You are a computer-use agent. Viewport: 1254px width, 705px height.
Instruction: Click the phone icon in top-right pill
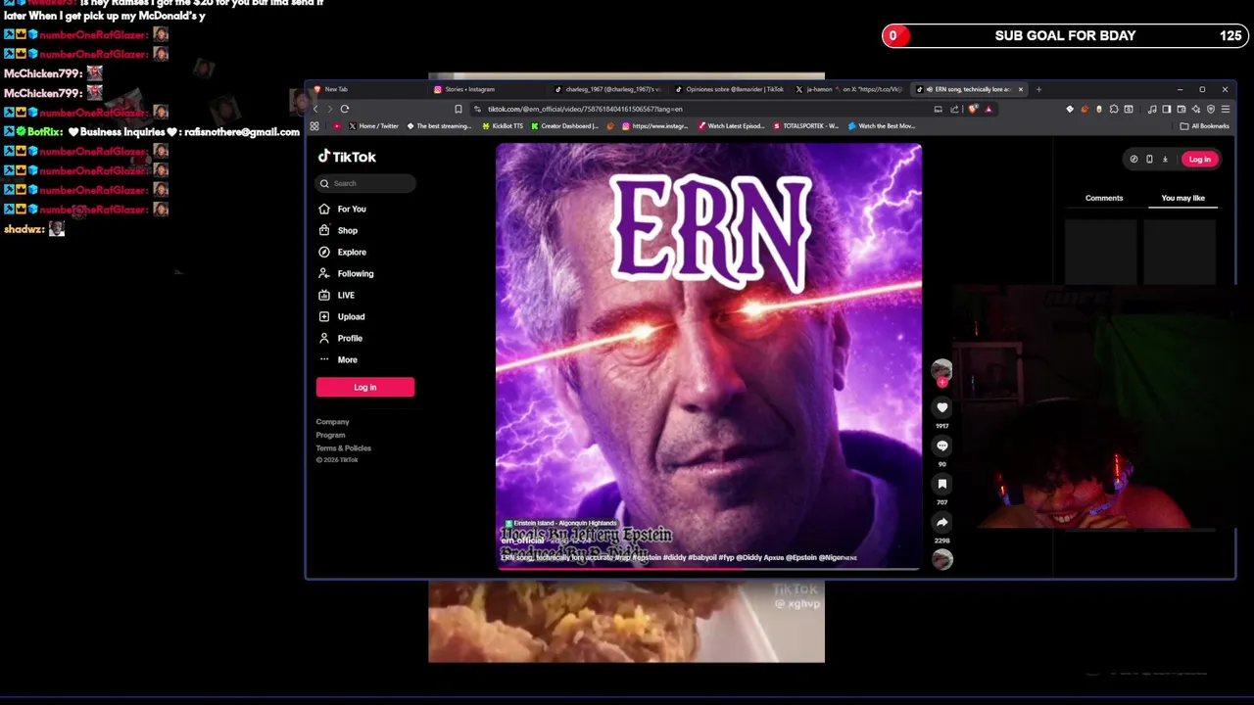(x=1149, y=159)
